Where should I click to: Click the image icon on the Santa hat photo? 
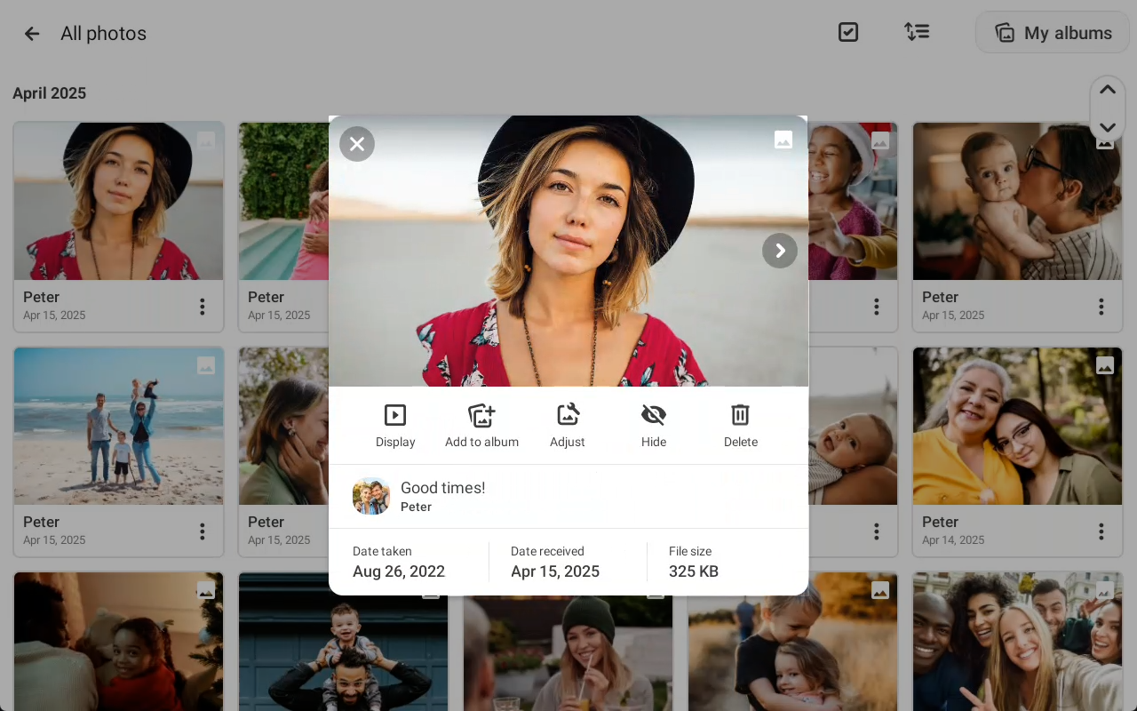(x=880, y=140)
